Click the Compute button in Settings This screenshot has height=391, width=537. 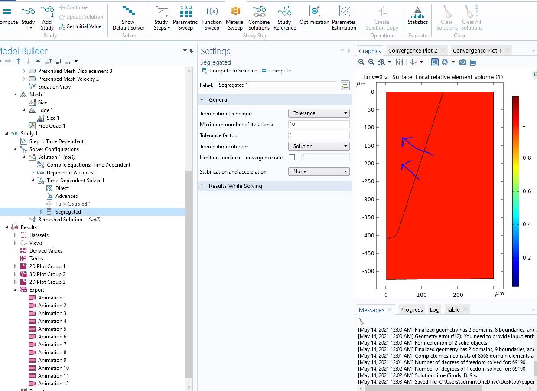pos(276,71)
